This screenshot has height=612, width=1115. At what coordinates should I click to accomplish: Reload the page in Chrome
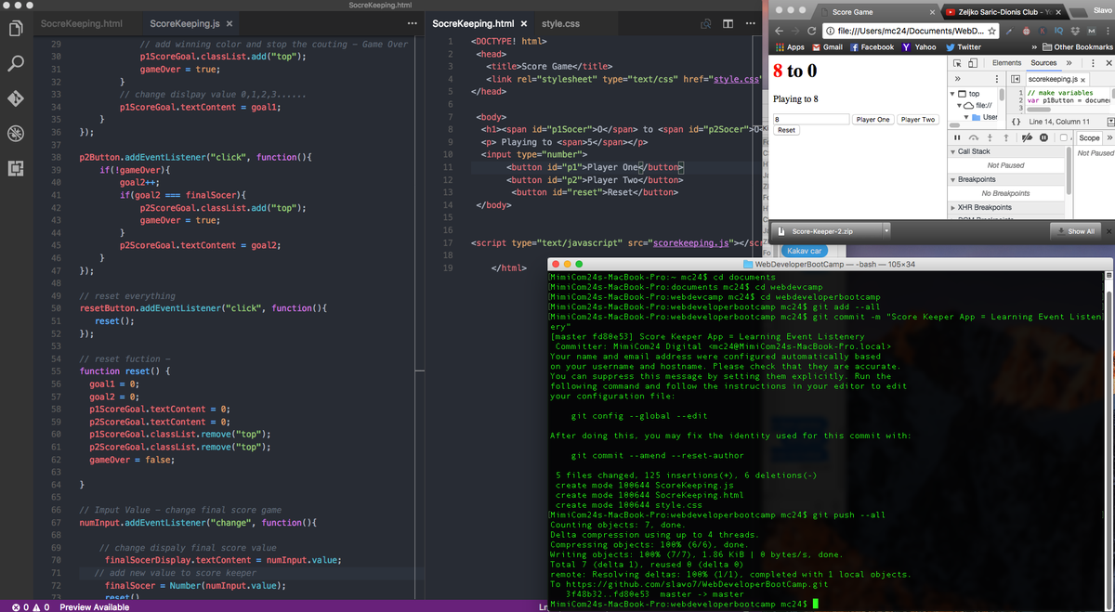click(x=811, y=32)
